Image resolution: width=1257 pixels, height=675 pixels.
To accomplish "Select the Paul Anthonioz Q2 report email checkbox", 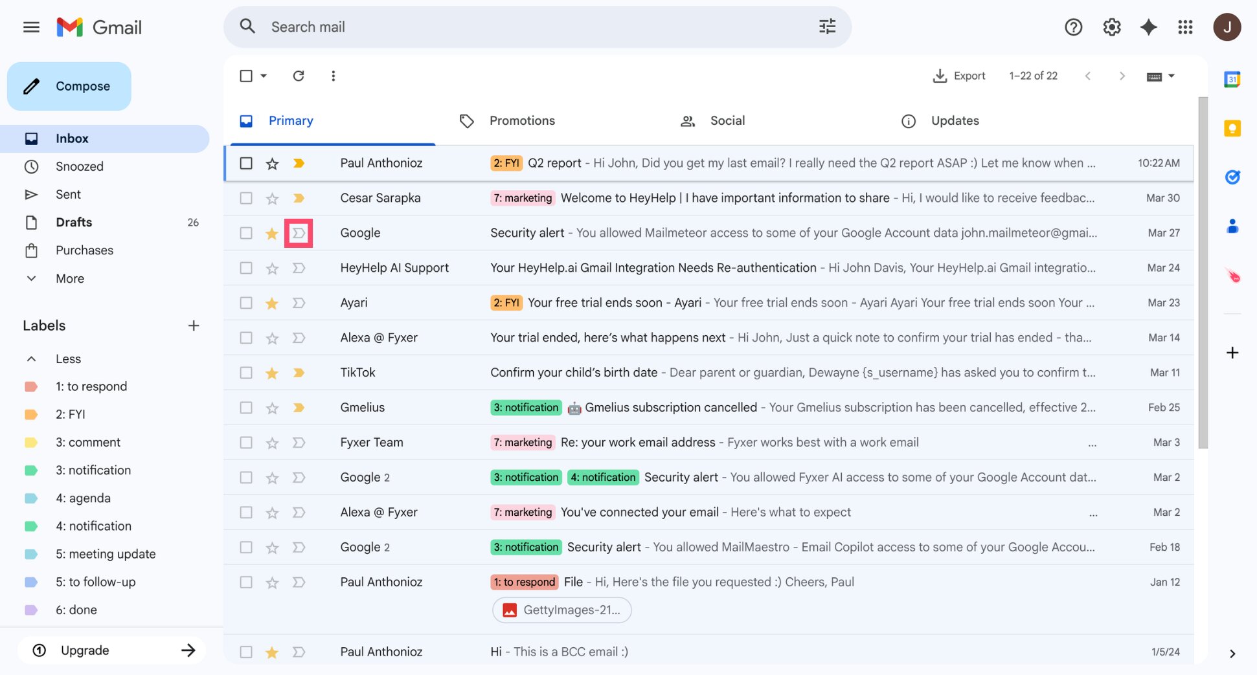I will tap(246, 163).
